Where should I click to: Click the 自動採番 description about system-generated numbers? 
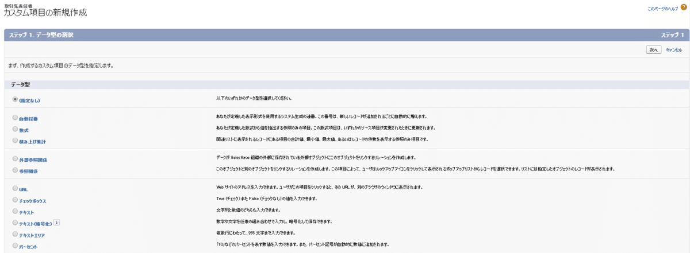(x=321, y=116)
